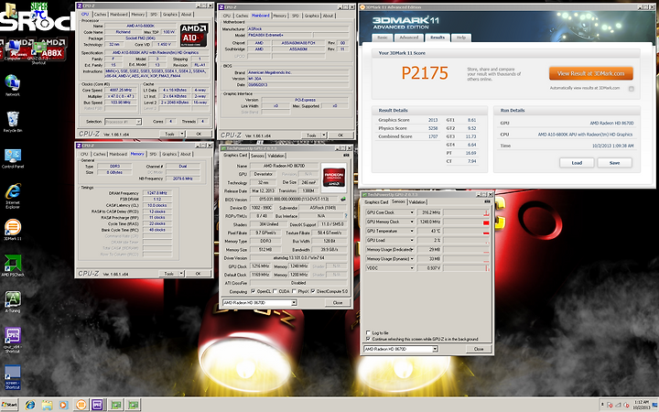Screen dimensions: 659x412
Task: Open the Computer desktop icon
Action: (13, 50)
